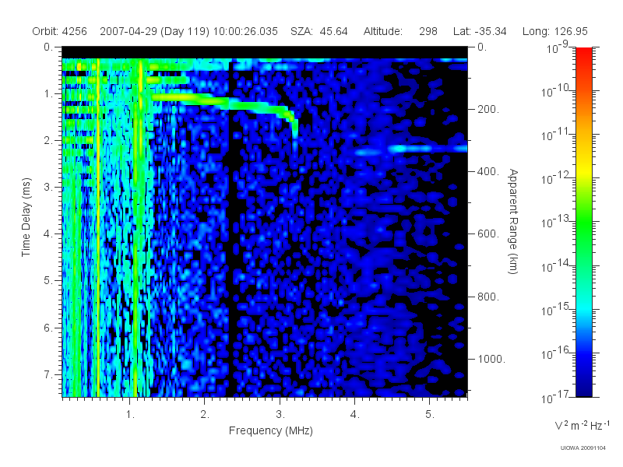Click the apparent range label '800.'
This screenshot has height=467, width=623.
(488, 297)
